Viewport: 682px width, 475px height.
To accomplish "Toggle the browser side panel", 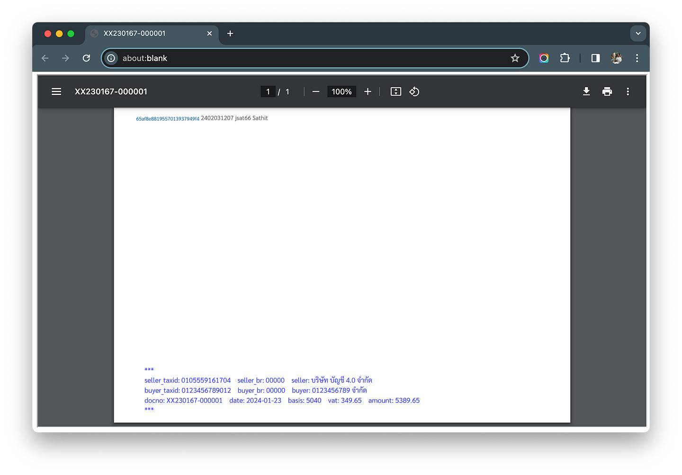I will point(595,58).
